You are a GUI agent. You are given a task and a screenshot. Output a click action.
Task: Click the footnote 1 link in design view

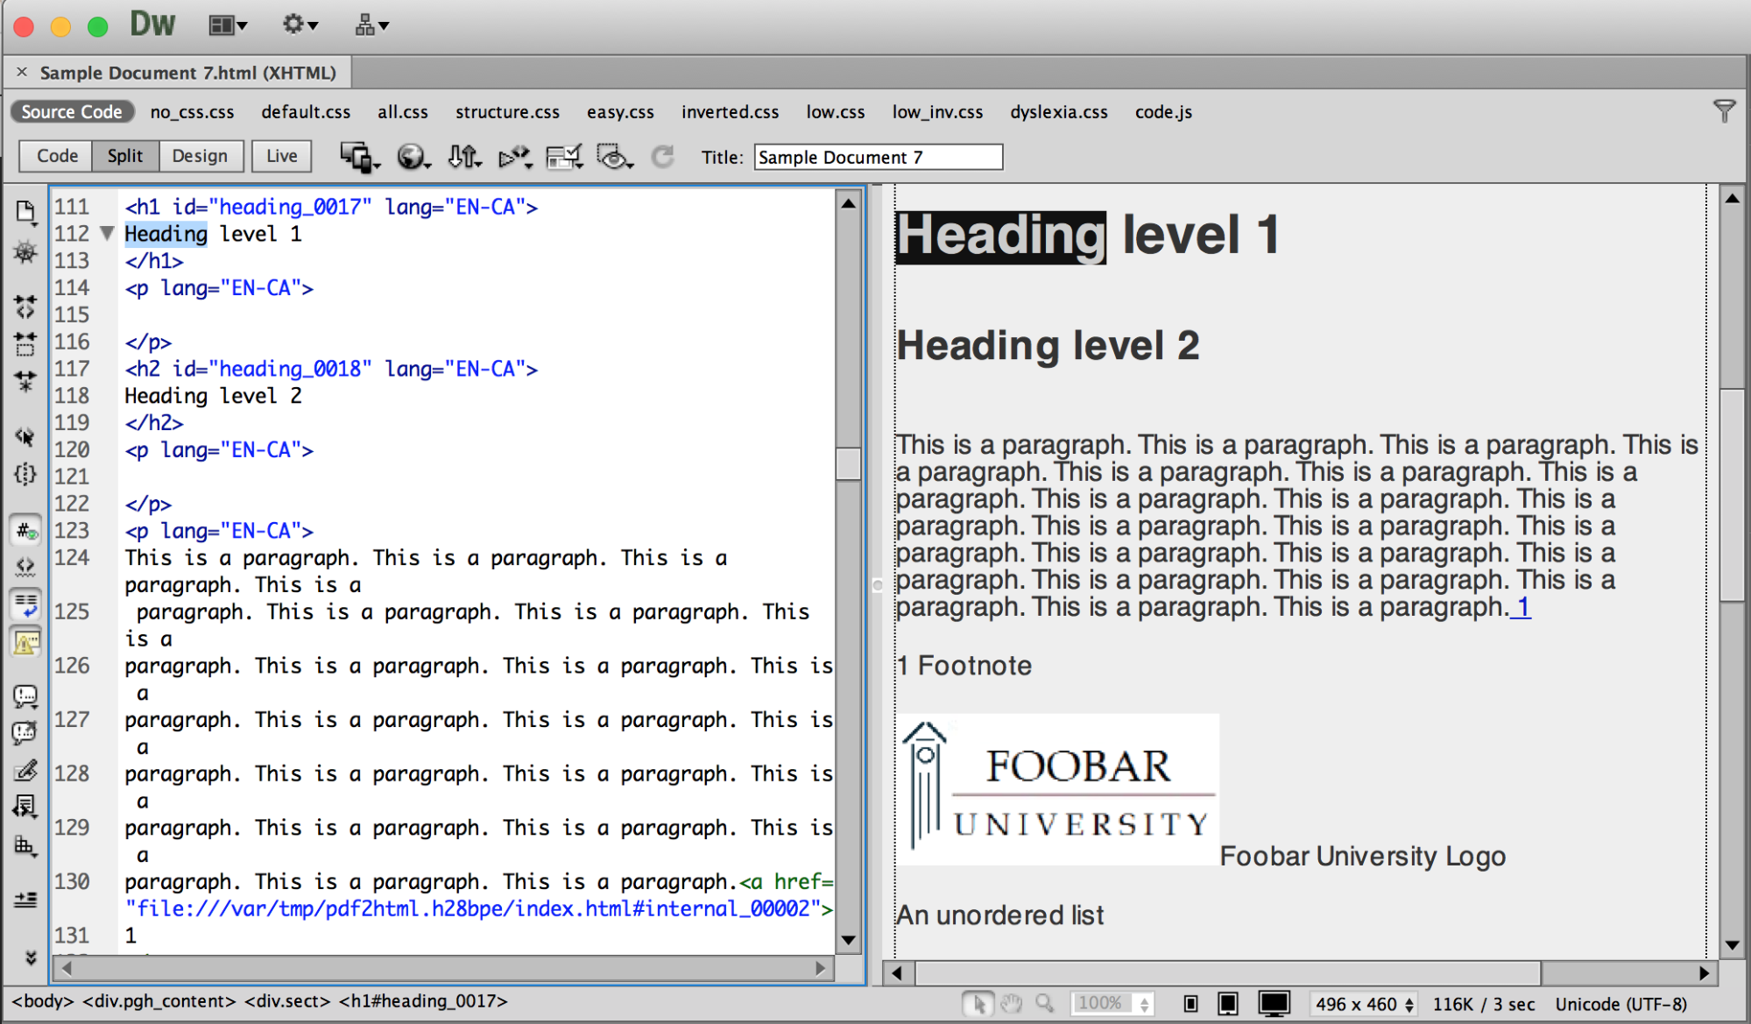click(x=1522, y=607)
